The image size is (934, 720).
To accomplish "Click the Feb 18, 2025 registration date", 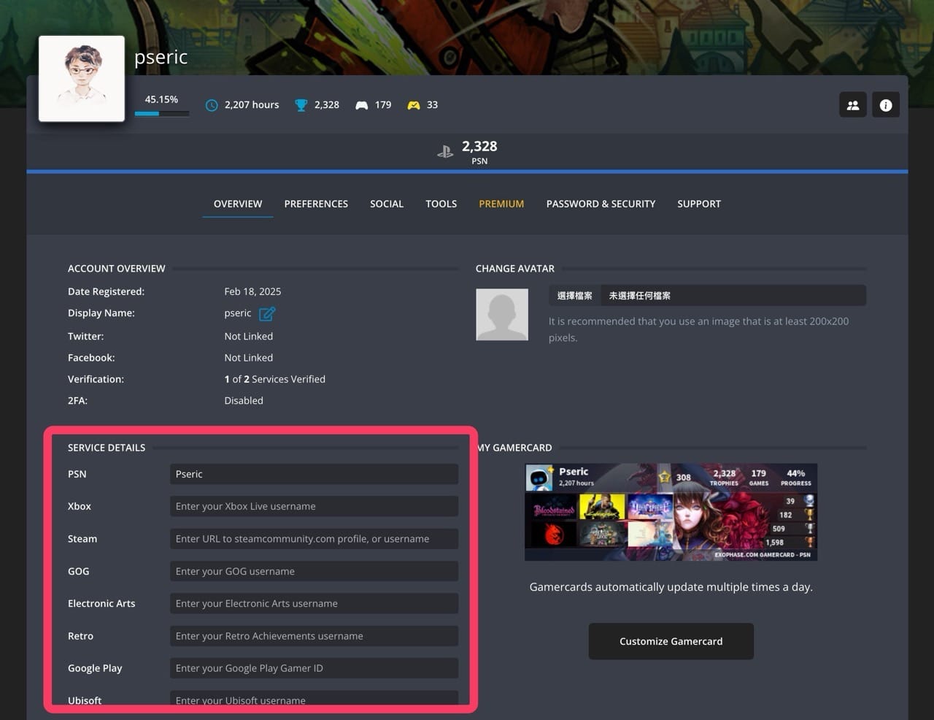I will coord(252,291).
